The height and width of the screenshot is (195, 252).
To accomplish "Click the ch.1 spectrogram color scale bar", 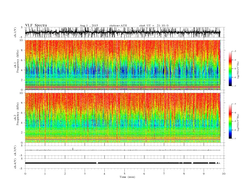I will (x=230, y=69).
